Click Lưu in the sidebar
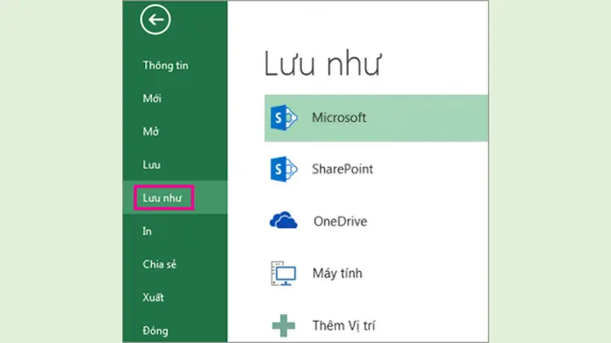 tap(152, 165)
